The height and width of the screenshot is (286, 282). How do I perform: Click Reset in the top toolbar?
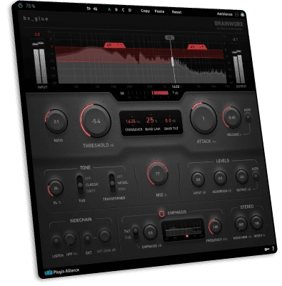click(x=176, y=12)
